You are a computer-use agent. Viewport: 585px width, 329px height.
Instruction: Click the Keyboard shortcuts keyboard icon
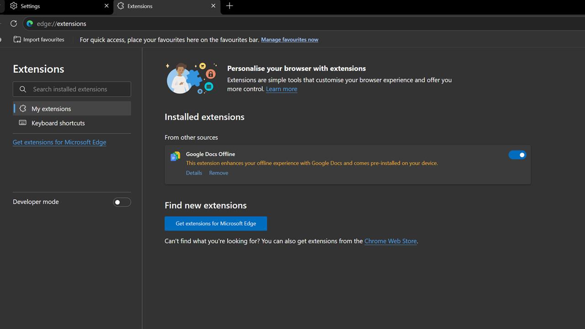coord(23,122)
